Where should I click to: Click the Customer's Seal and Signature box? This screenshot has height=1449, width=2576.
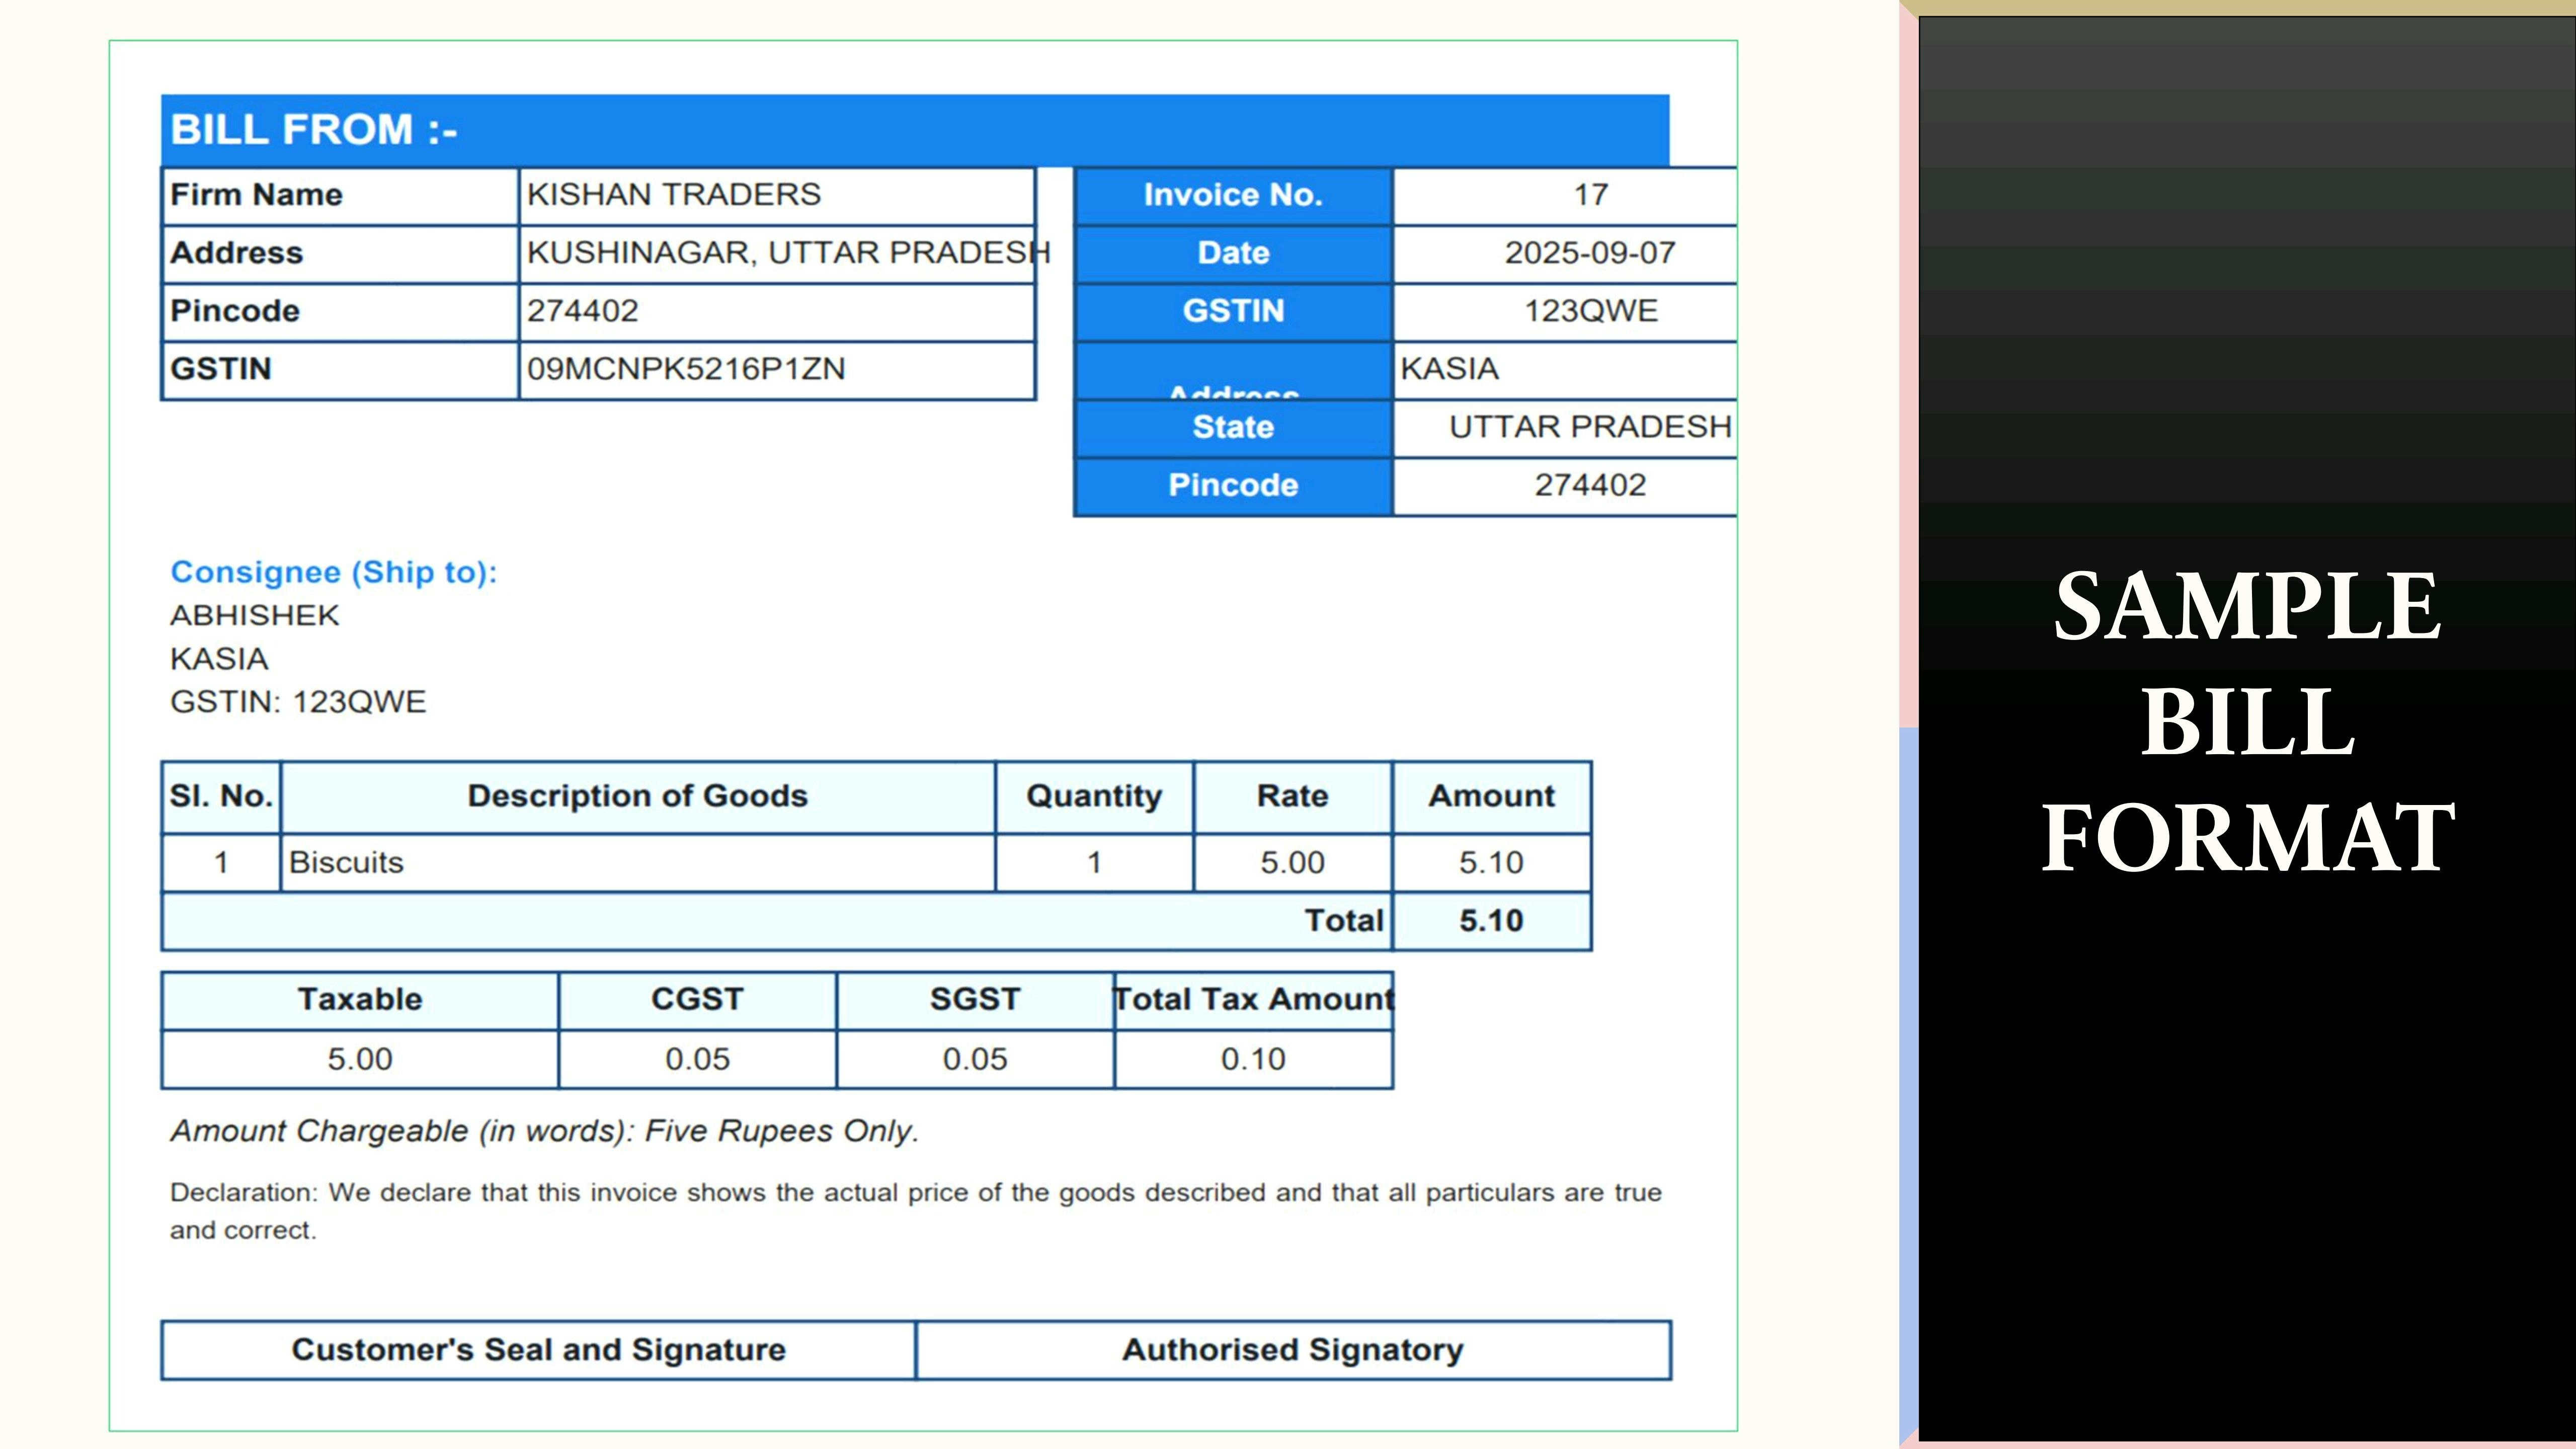(538, 1350)
